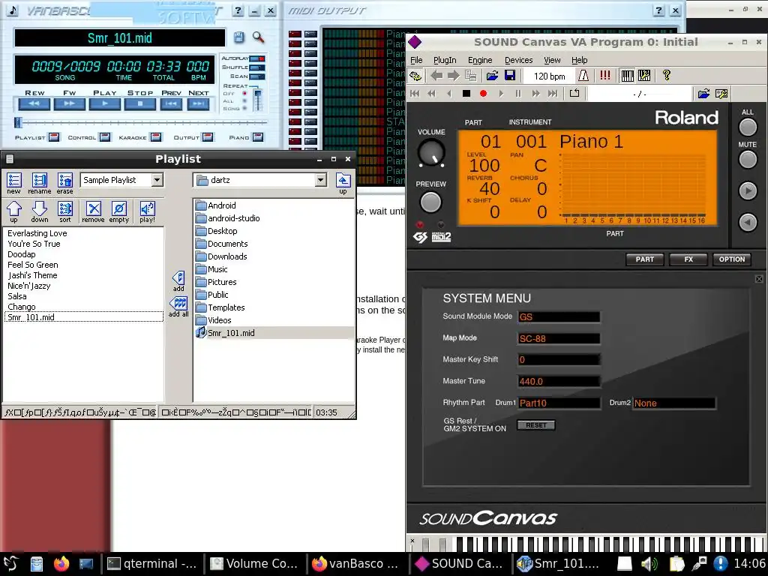Select the Music folder in file browser
This screenshot has width=768, height=576.
[211, 269]
